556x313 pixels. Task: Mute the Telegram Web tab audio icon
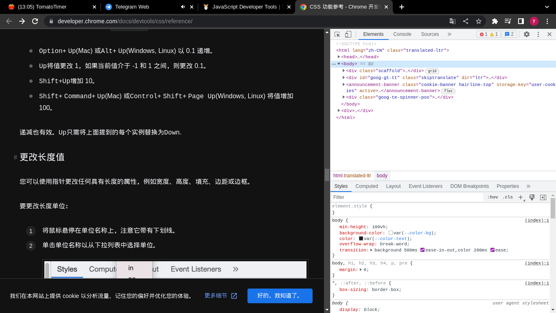coord(183,7)
